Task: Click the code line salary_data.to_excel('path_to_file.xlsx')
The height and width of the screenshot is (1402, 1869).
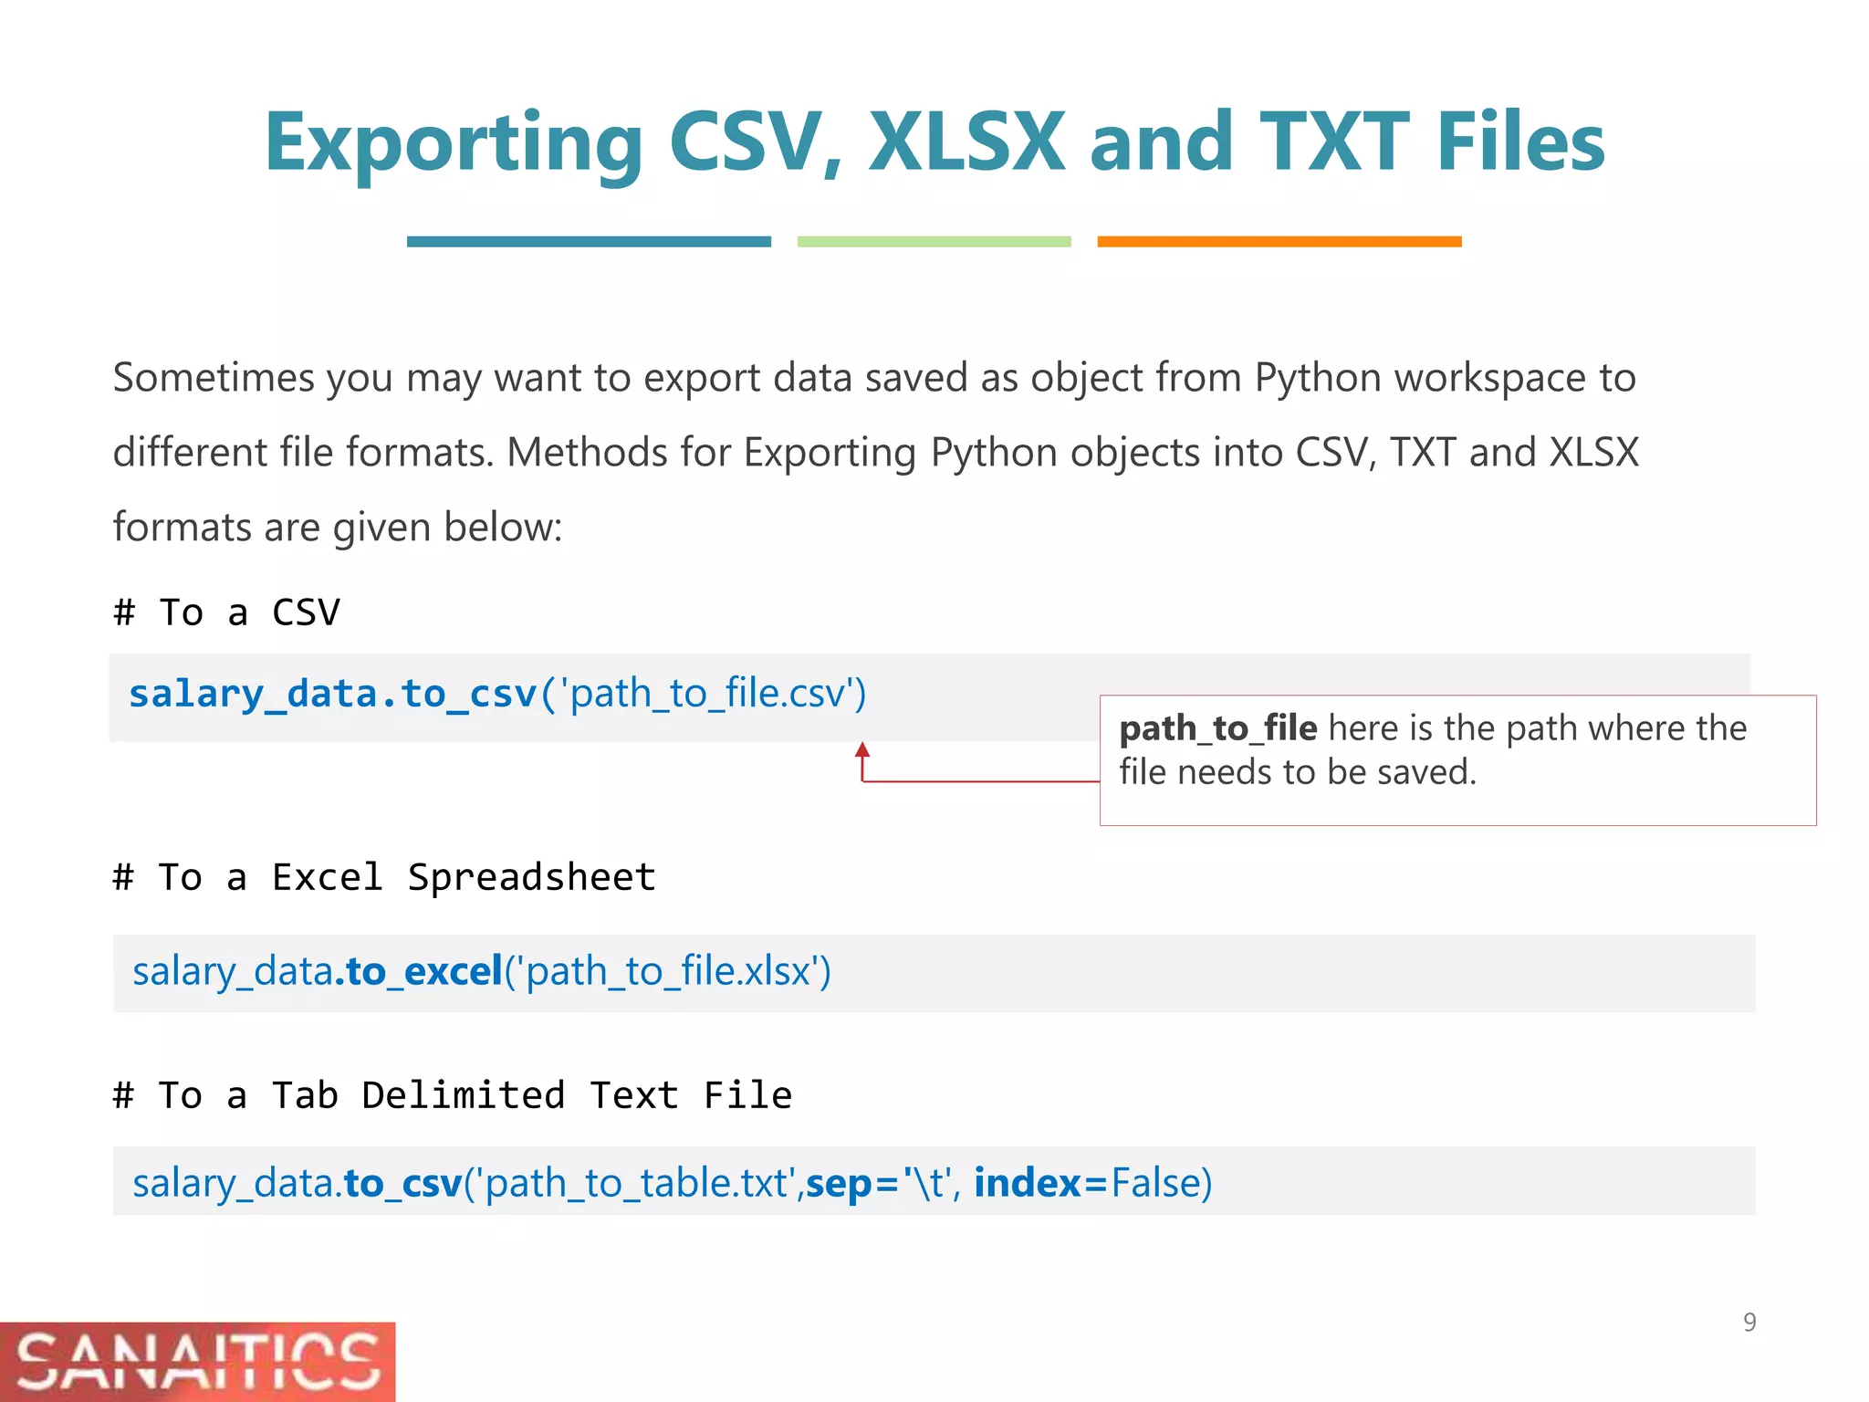Action: click(x=482, y=971)
